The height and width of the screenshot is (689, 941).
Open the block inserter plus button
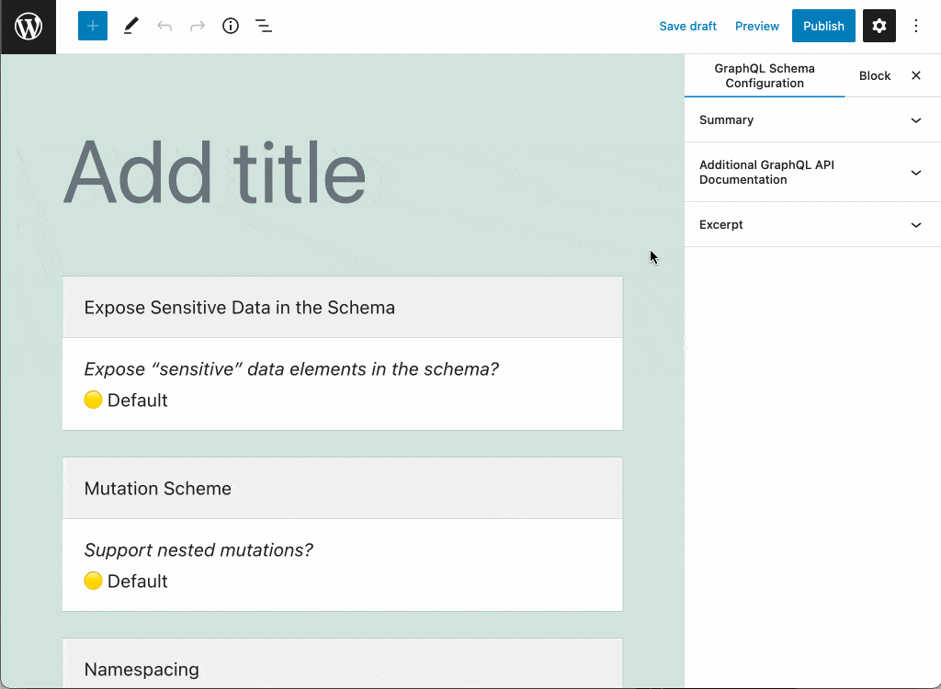(x=93, y=26)
